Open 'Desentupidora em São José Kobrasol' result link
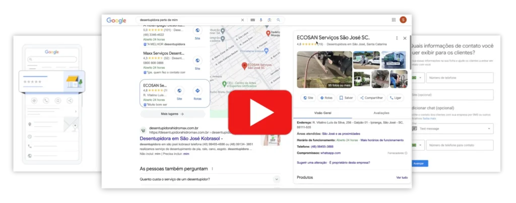This screenshot has width=516, height=203. tap(181, 139)
